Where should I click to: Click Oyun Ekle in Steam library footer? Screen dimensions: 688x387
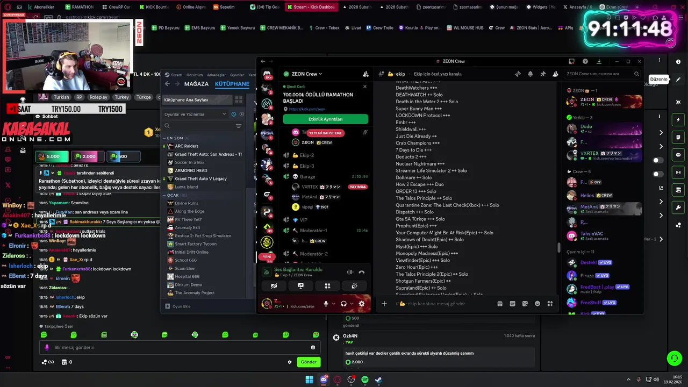tap(177, 306)
